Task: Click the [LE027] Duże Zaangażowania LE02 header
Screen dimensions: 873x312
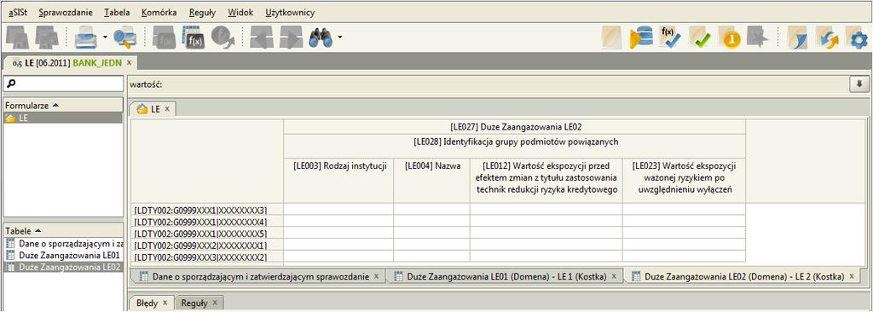Action: (514, 126)
